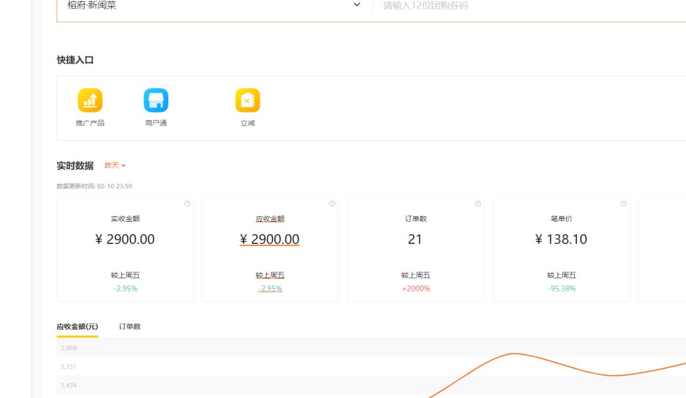Click the 立减 discount icon

[247, 101]
